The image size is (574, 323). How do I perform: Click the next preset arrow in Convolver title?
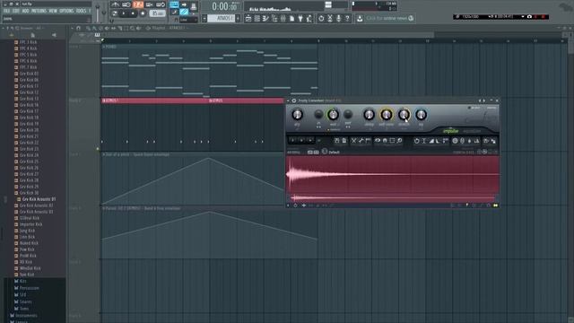pos(484,100)
